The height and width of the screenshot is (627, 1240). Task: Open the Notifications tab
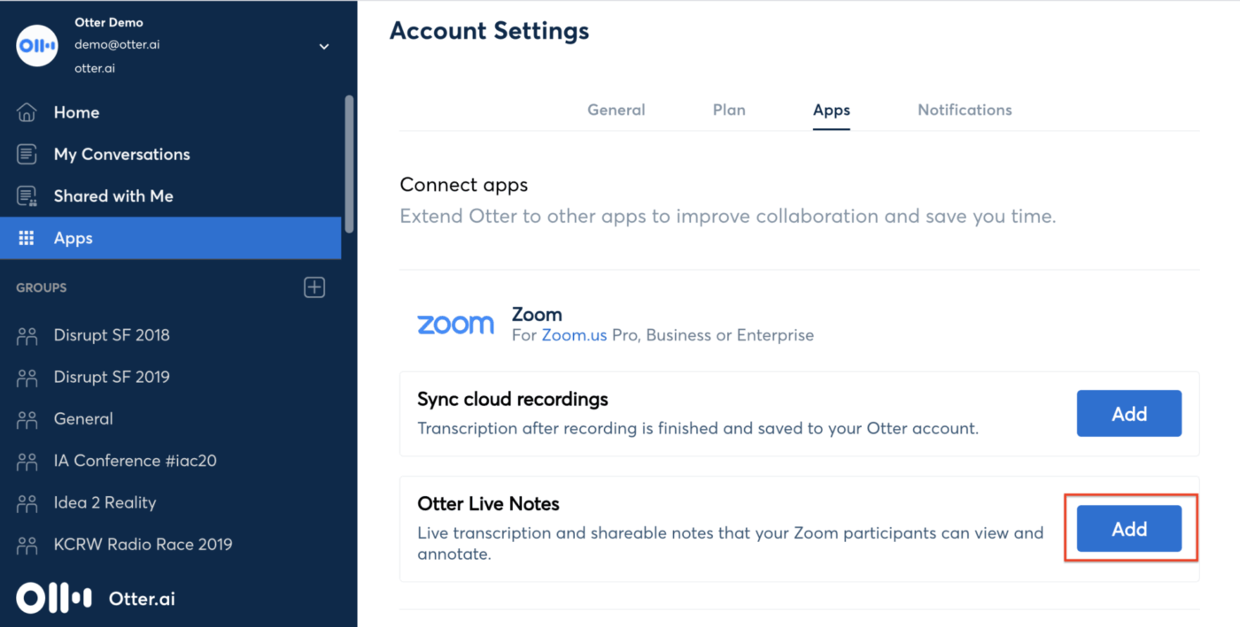[965, 110]
